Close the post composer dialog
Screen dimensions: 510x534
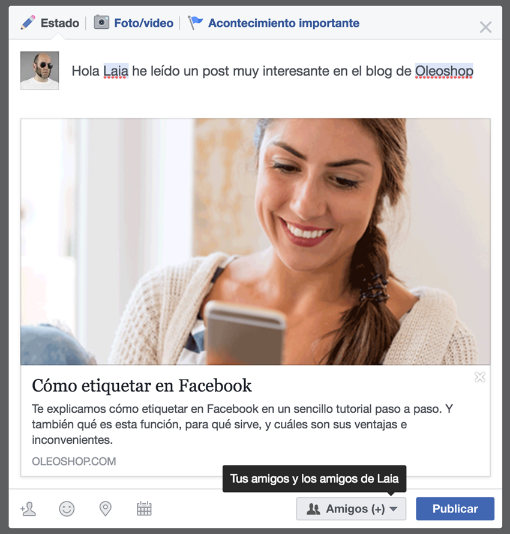click(485, 27)
